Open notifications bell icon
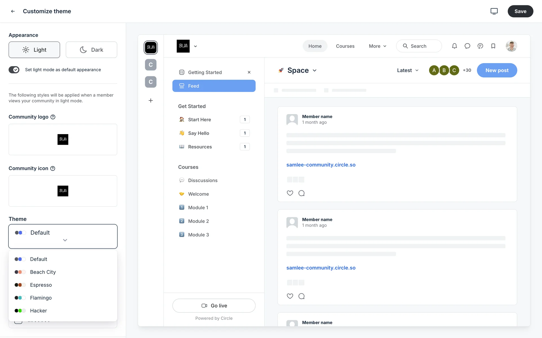The image size is (542, 338). click(x=454, y=46)
